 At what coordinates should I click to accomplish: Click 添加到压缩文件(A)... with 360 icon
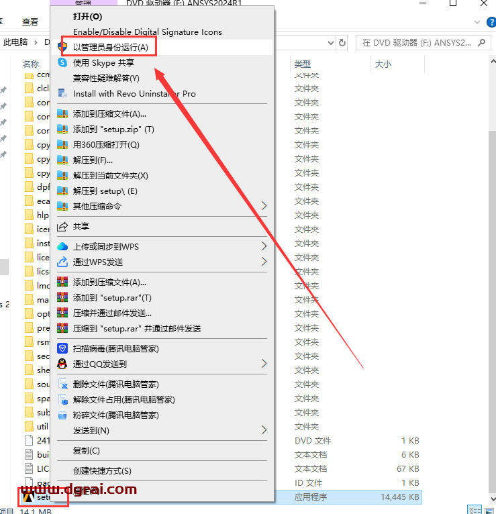click(x=109, y=114)
